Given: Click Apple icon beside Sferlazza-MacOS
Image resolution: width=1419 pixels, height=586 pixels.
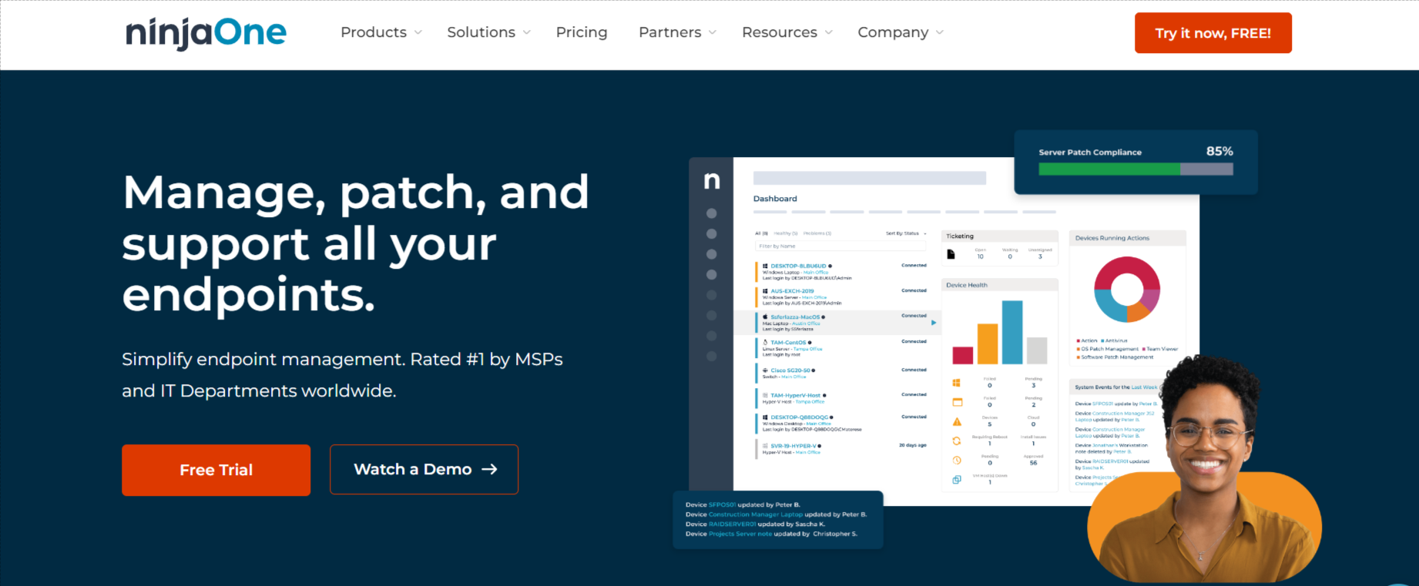Looking at the screenshot, I should coord(765,316).
